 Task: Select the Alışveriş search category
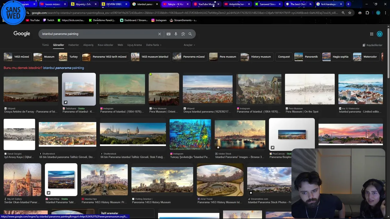(88, 45)
